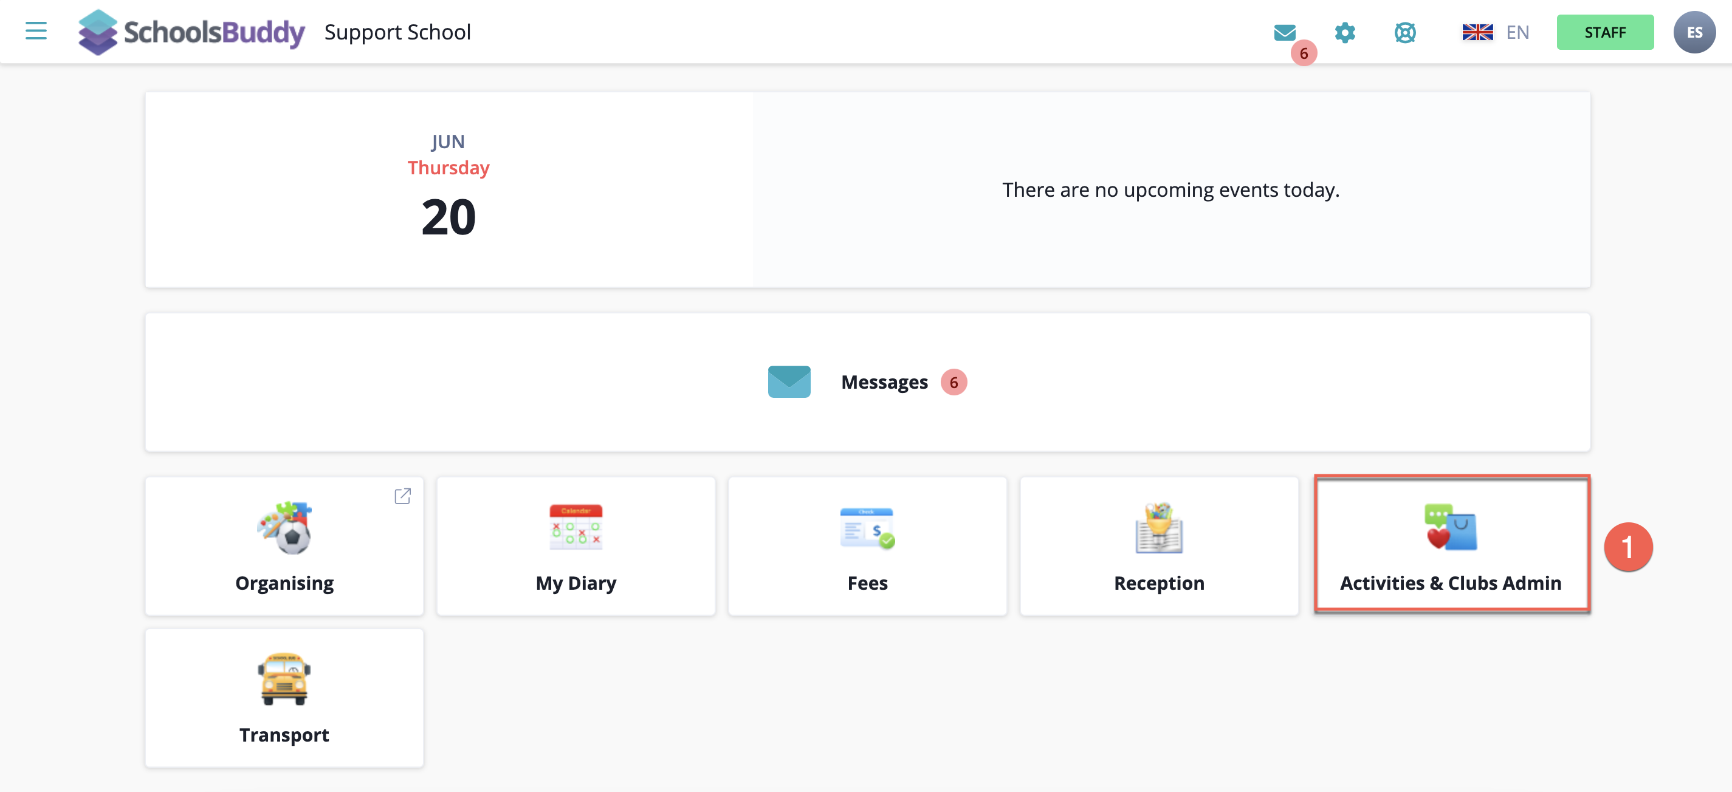The width and height of the screenshot is (1732, 792).
Task: Open settings via the gear icon
Action: [x=1345, y=32]
